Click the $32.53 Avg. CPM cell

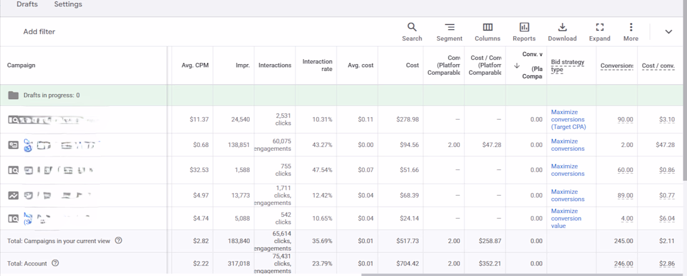tap(199, 169)
